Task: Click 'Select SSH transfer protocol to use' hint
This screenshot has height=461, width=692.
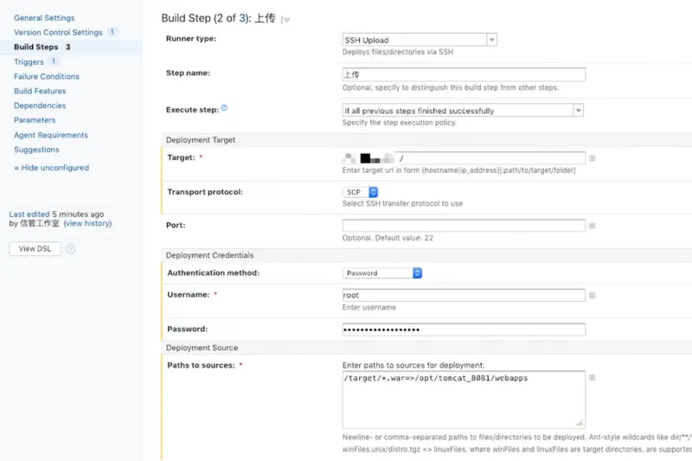Action: [x=402, y=203]
